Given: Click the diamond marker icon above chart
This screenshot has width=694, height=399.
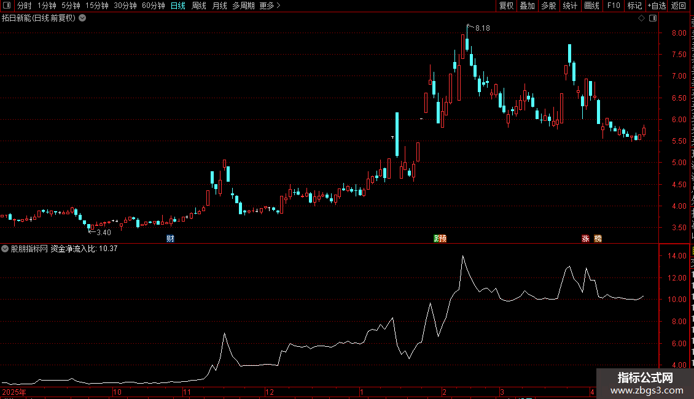Looking at the screenshot, I should pyautogui.click(x=641, y=18).
